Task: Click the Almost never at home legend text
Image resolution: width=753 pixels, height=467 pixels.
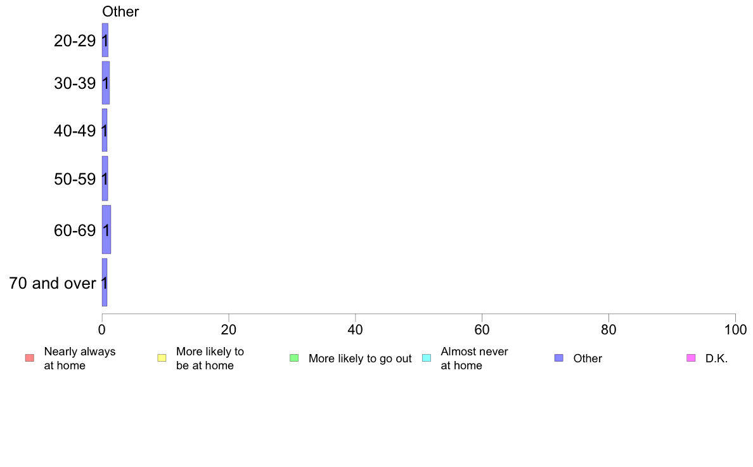Action: point(475,358)
